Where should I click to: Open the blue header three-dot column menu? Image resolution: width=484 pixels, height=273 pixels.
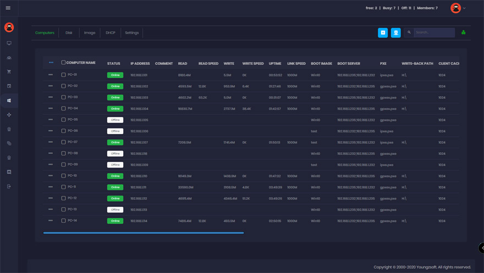click(x=51, y=63)
